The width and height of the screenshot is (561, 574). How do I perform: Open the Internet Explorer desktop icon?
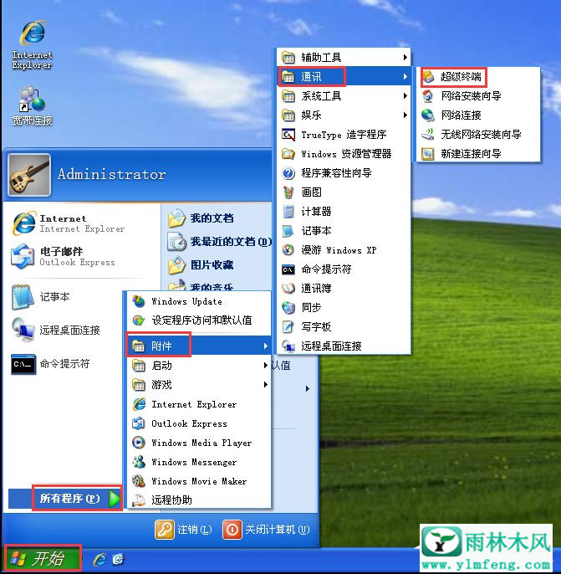pyautogui.click(x=32, y=44)
